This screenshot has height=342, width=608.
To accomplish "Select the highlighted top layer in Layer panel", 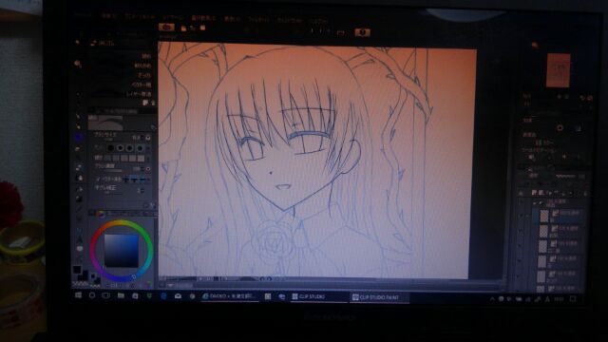I will (x=559, y=216).
